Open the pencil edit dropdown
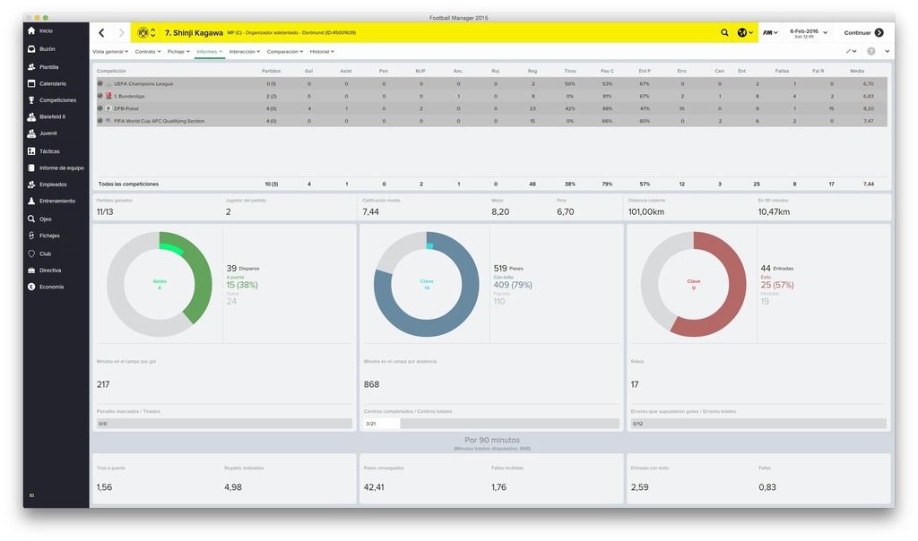The width and height of the screenshot is (918, 541). click(x=851, y=51)
